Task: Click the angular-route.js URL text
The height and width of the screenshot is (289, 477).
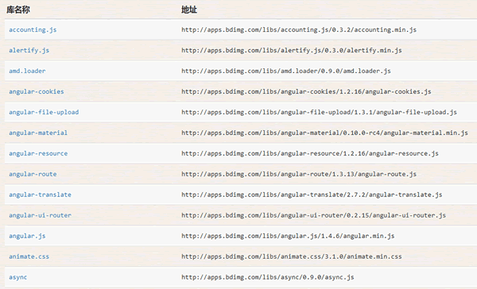Action: click(299, 174)
